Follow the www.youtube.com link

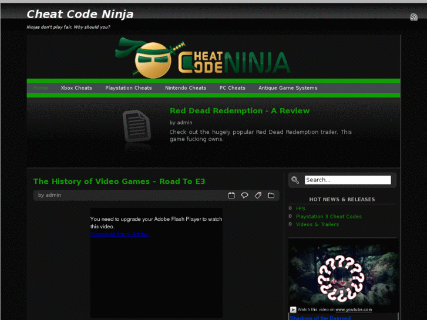coord(354,309)
